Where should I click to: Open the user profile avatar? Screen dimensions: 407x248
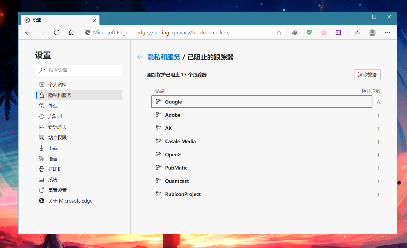pyautogui.click(x=372, y=32)
